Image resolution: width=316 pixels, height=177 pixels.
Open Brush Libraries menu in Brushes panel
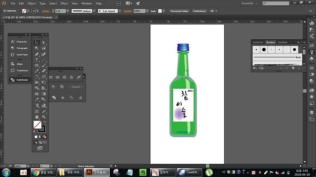pyautogui.click(x=255, y=68)
